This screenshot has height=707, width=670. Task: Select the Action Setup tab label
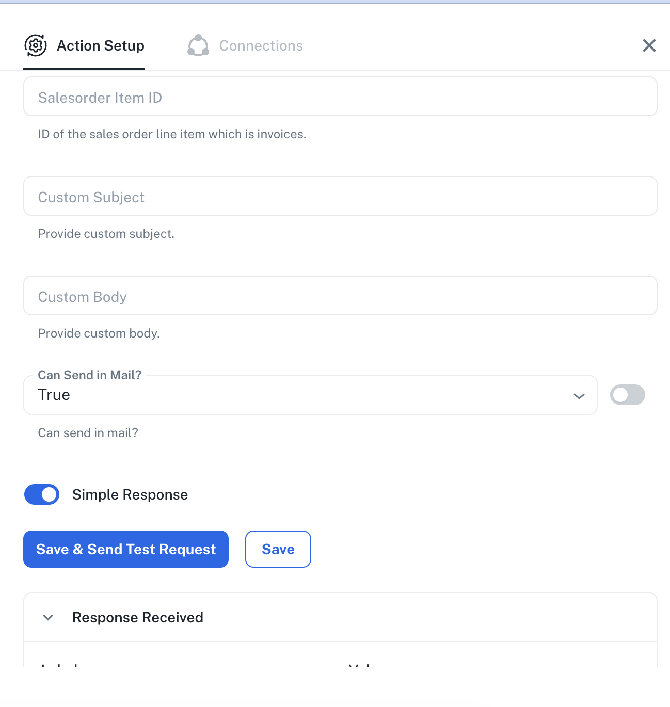point(101,45)
